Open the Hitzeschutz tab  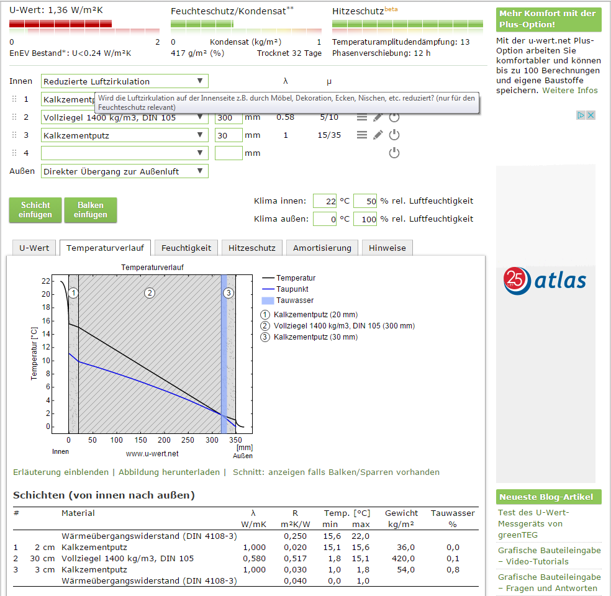click(x=251, y=248)
